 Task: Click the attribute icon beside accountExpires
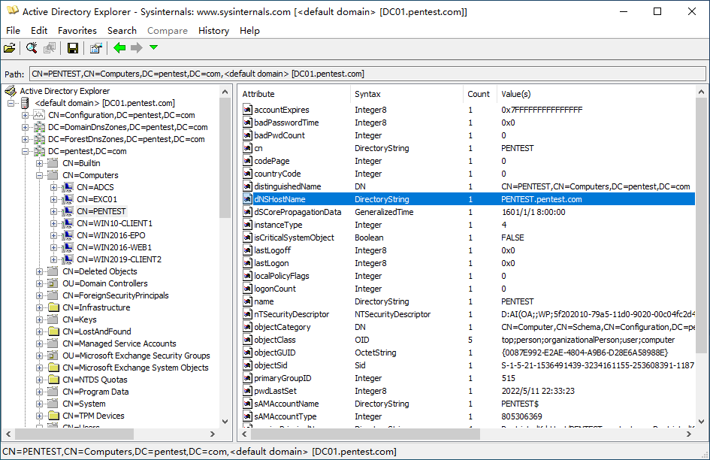pos(247,110)
